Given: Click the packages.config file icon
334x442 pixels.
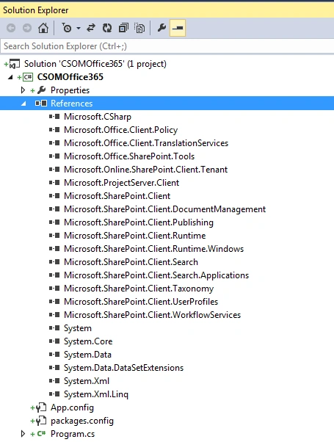Looking at the screenshot, I should point(41,421).
